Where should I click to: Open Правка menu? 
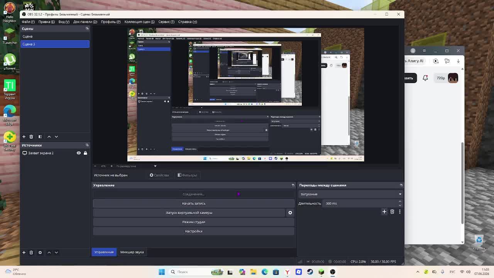click(x=47, y=22)
